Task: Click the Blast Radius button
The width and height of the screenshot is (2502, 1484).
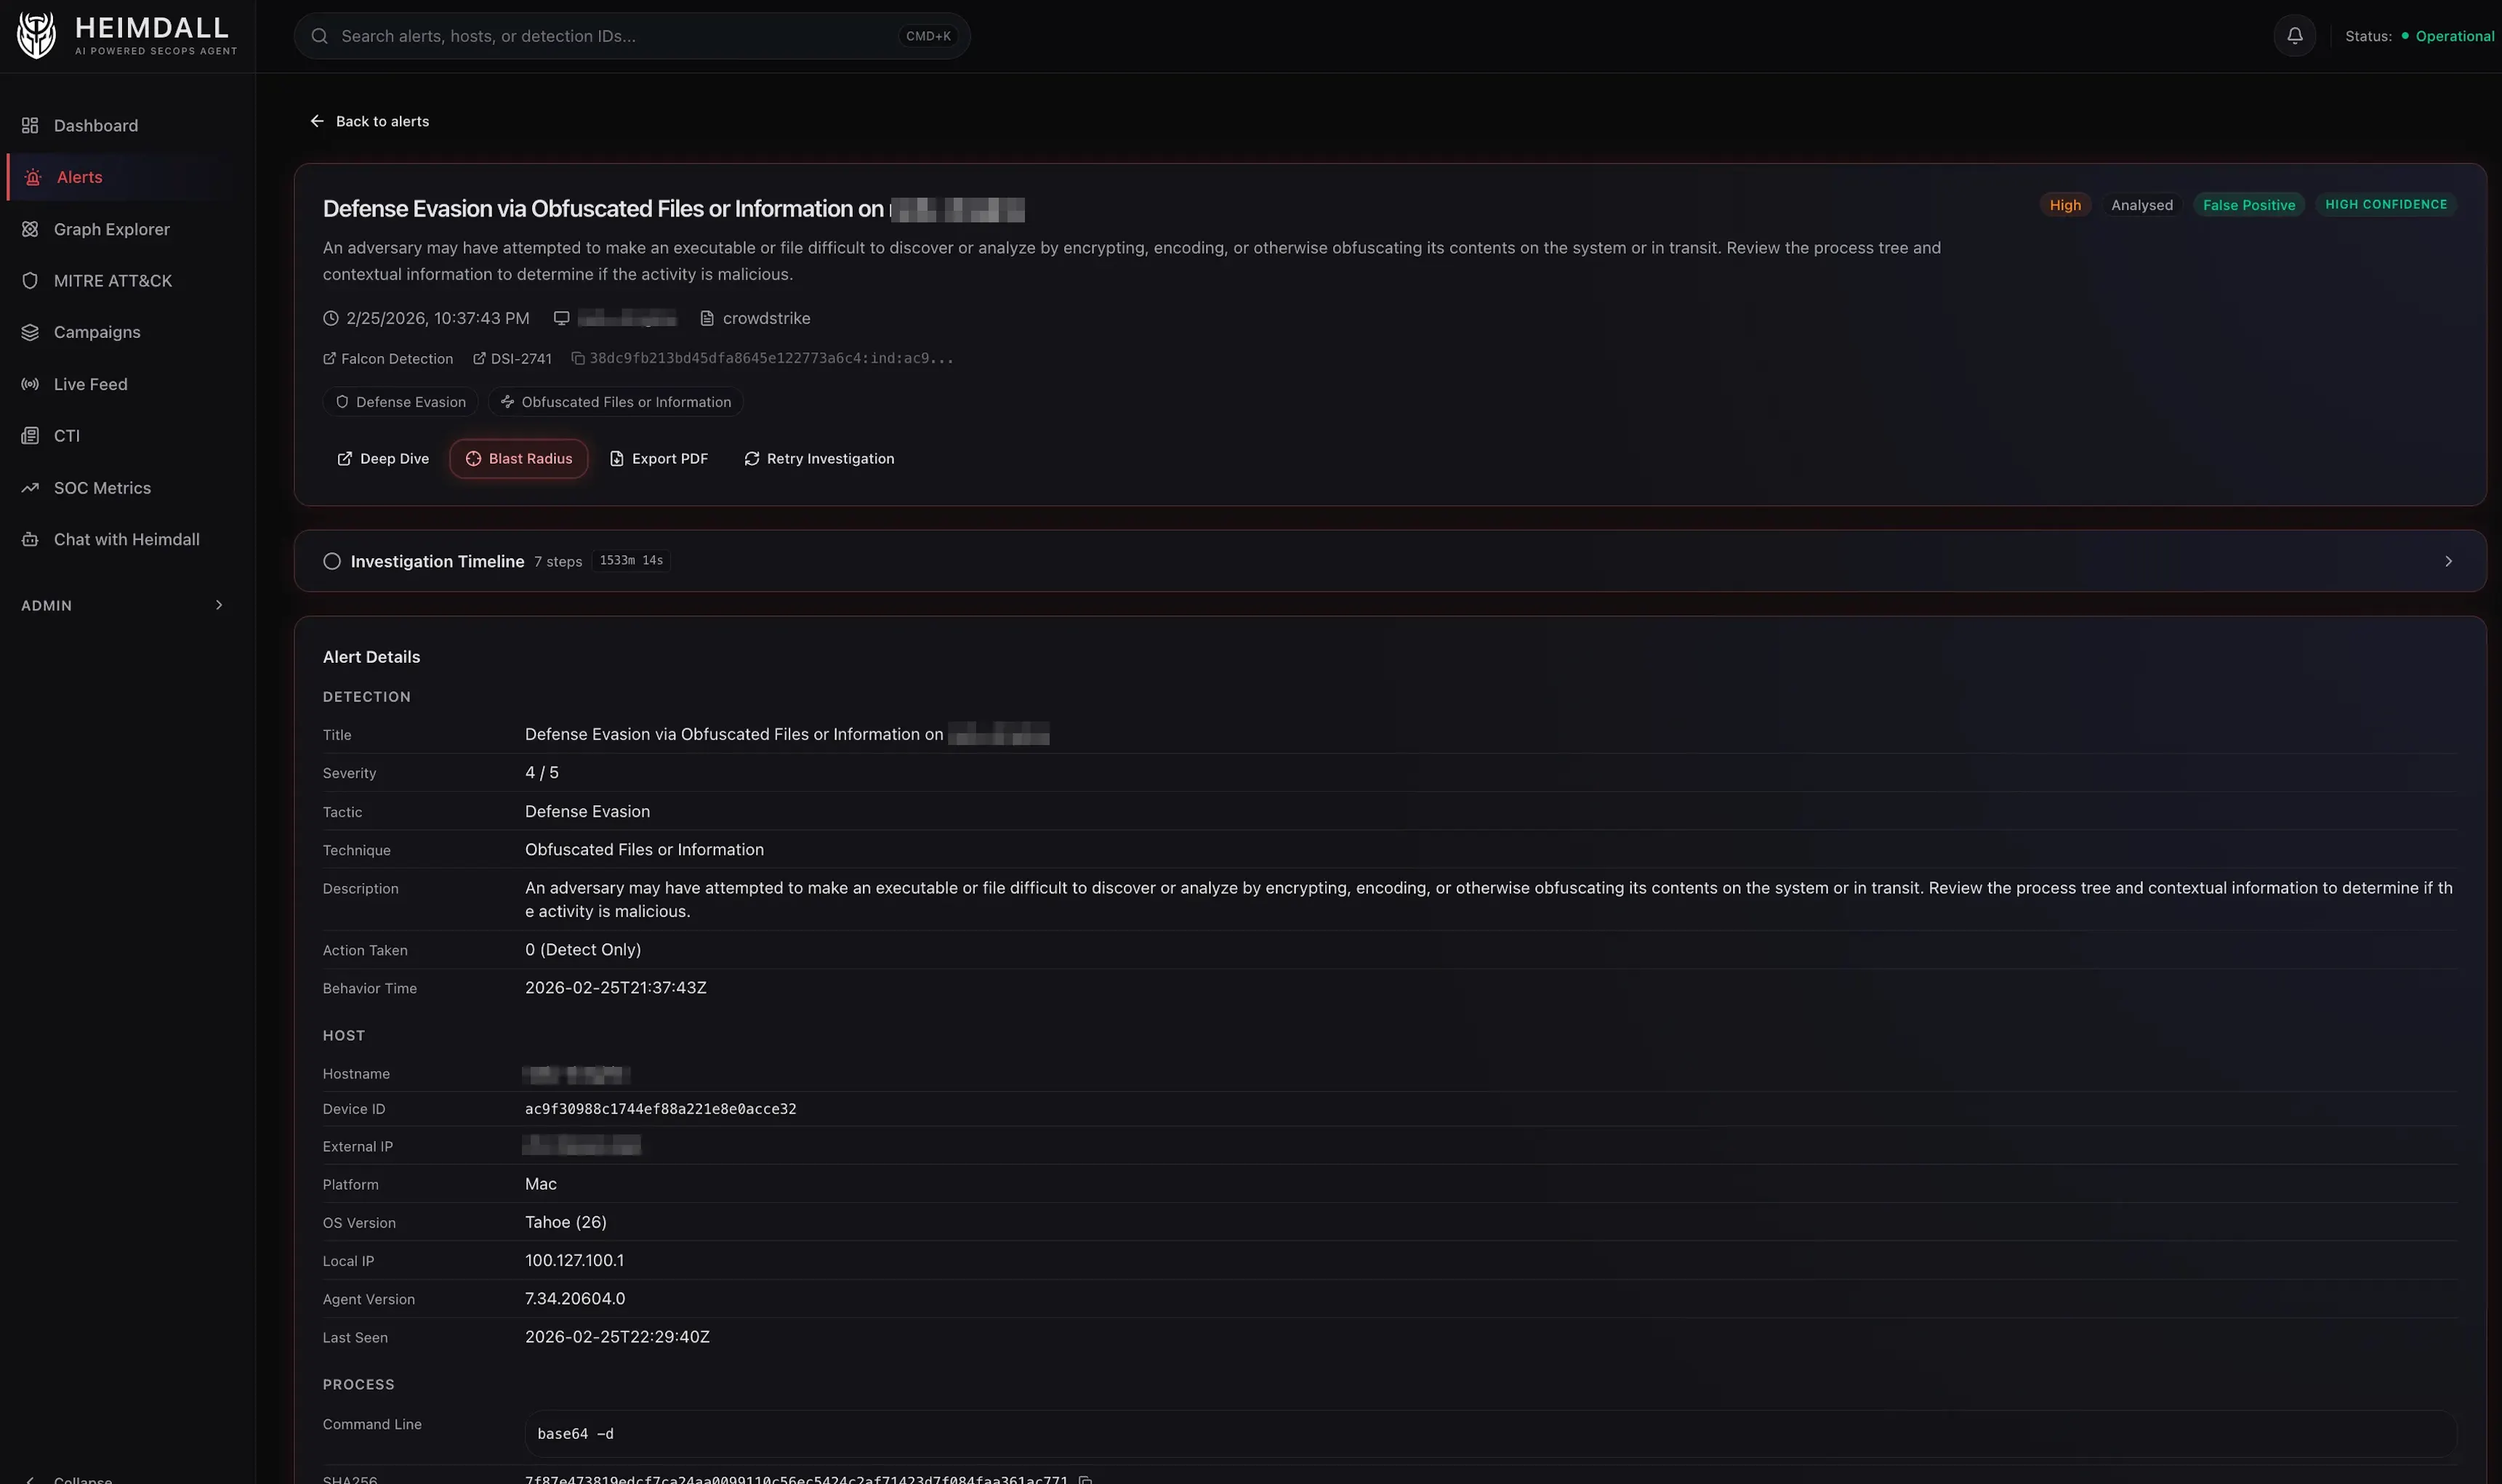Action: 518,458
